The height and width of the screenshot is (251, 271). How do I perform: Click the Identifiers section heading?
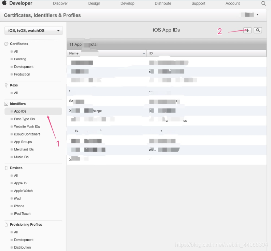[18, 104]
